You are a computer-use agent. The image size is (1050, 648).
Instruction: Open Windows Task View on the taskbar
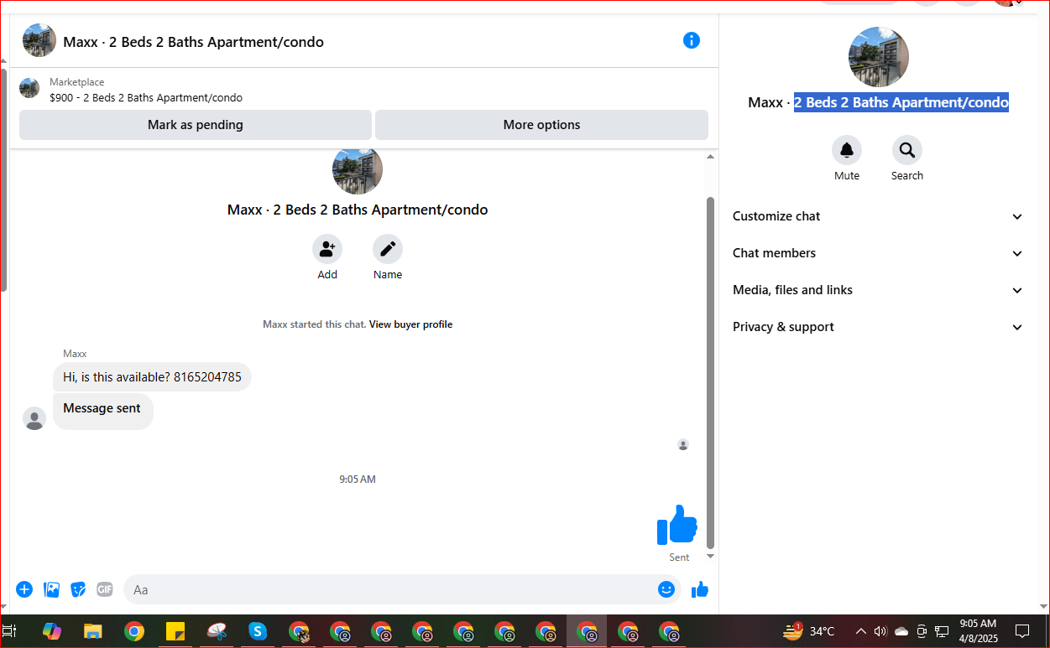[9, 631]
